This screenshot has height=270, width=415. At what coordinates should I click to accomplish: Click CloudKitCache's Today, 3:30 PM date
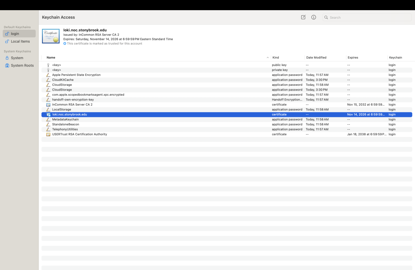[x=317, y=80]
